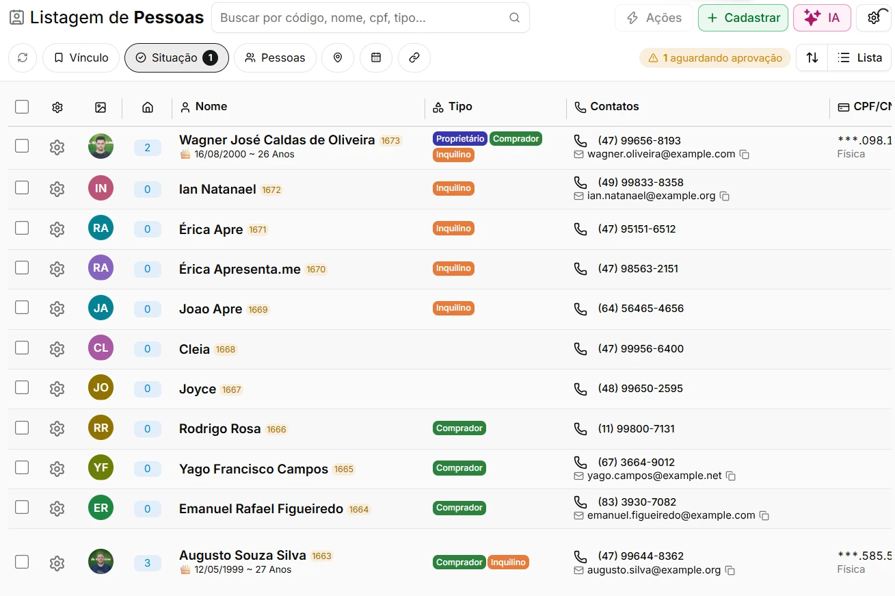Focus the Buscar por código search field
This screenshot has height=596, width=895.
(x=371, y=18)
